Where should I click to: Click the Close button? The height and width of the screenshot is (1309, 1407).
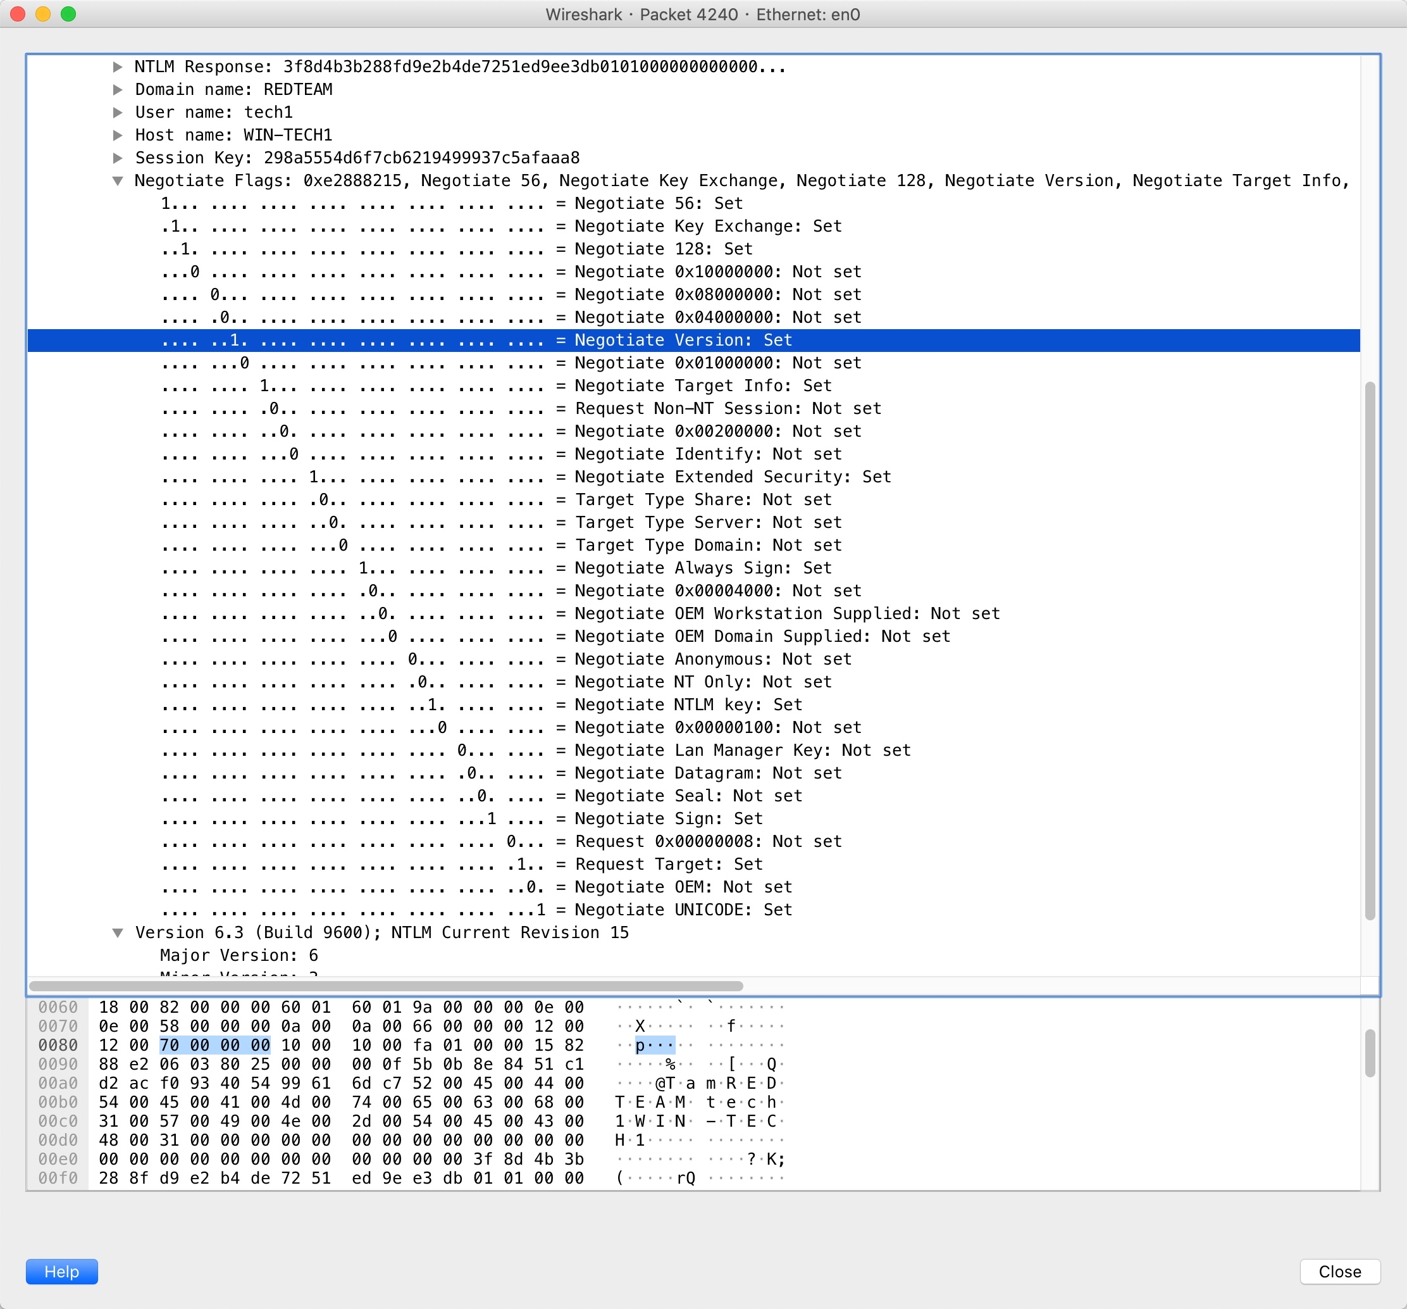coord(1339,1272)
